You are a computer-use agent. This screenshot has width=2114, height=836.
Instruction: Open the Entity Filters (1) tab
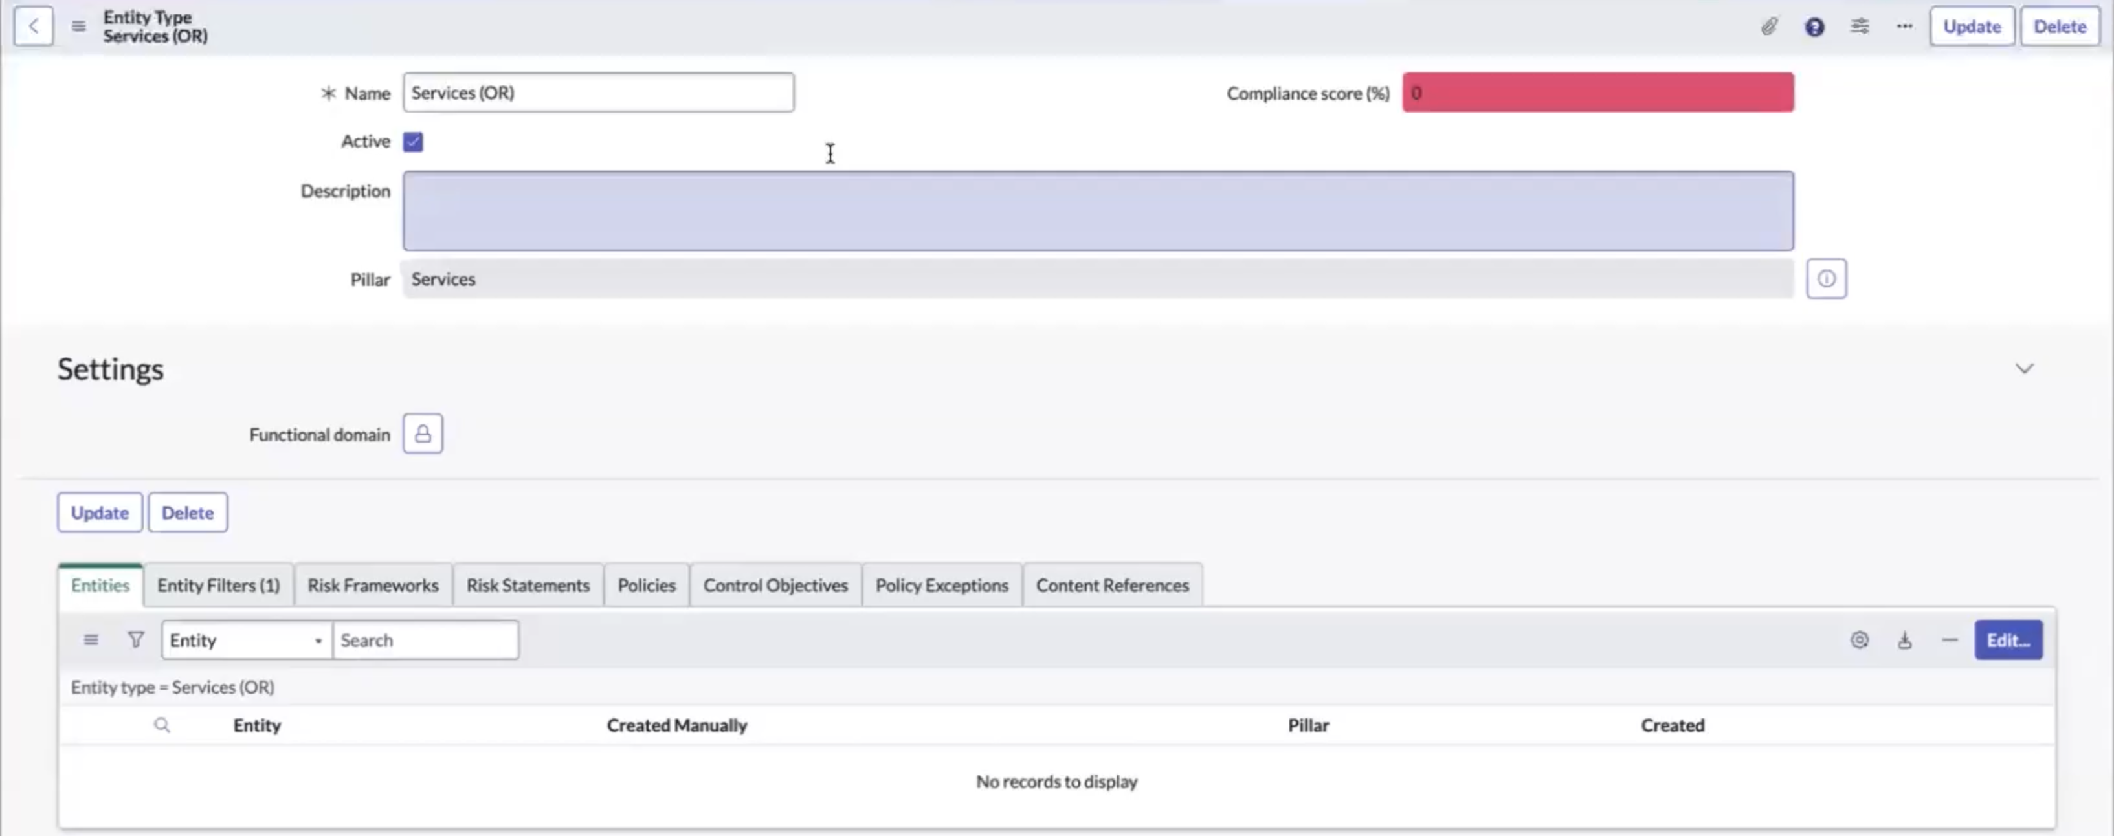point(218,586)
